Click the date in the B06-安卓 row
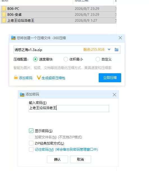This screenshot has width=149, height=171. pos(87,14)
